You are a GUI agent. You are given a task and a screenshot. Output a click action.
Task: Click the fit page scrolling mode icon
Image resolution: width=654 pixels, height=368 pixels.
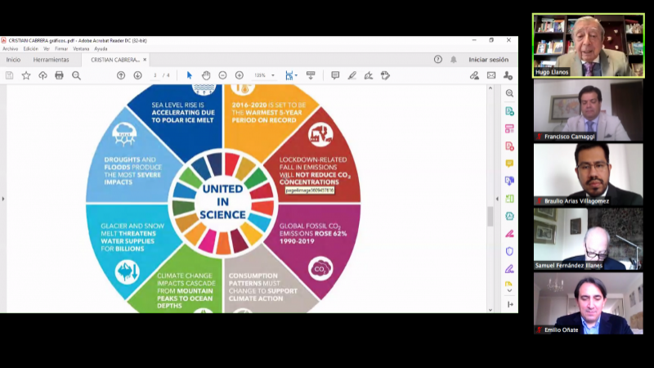[289, 75]
